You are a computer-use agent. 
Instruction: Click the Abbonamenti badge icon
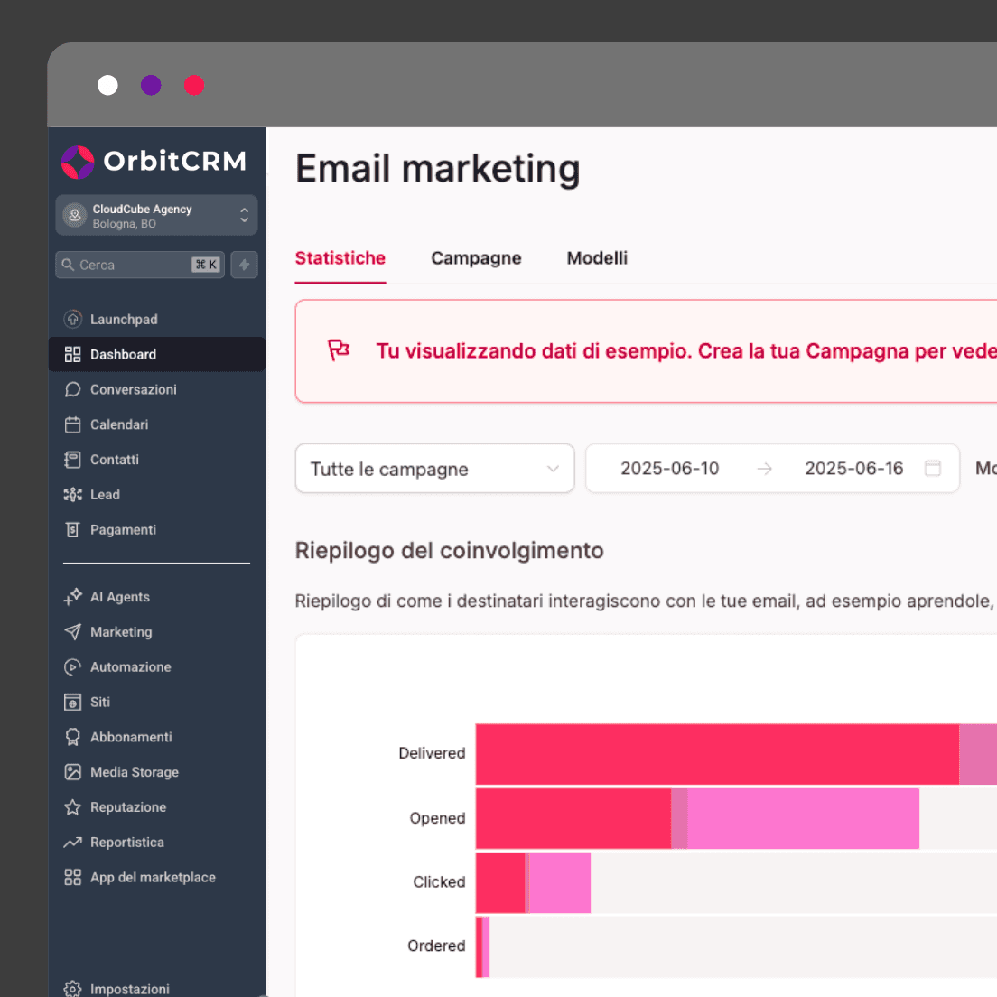point(73,737)
